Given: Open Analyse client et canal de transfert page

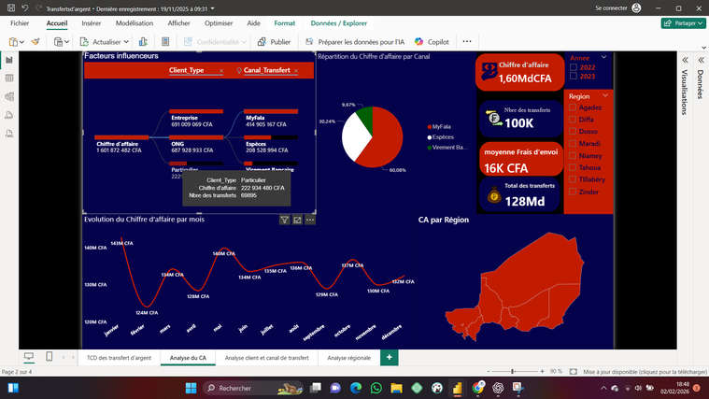Looking at the screenshot, I should pyautogui.click(x=267, y=358).
